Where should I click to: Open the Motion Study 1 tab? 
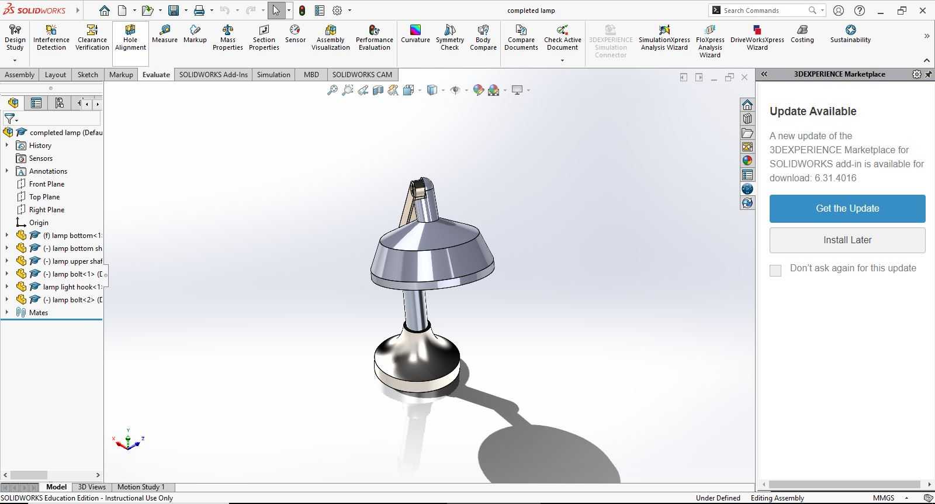[x=141, y=487]
